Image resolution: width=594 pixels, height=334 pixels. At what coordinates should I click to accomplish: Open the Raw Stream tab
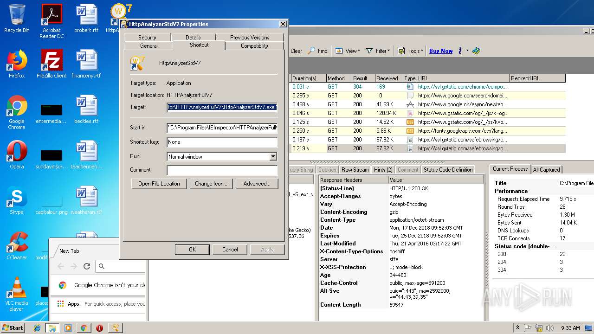point(355,170)
